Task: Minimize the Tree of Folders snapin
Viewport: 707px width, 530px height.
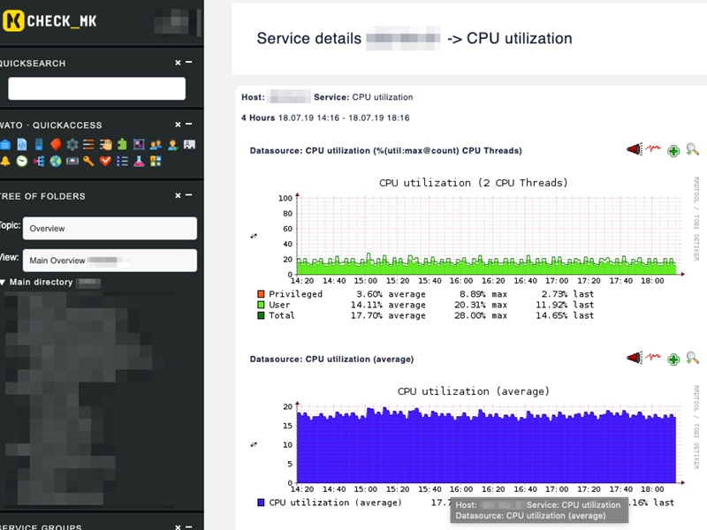Action: point(189,195)
